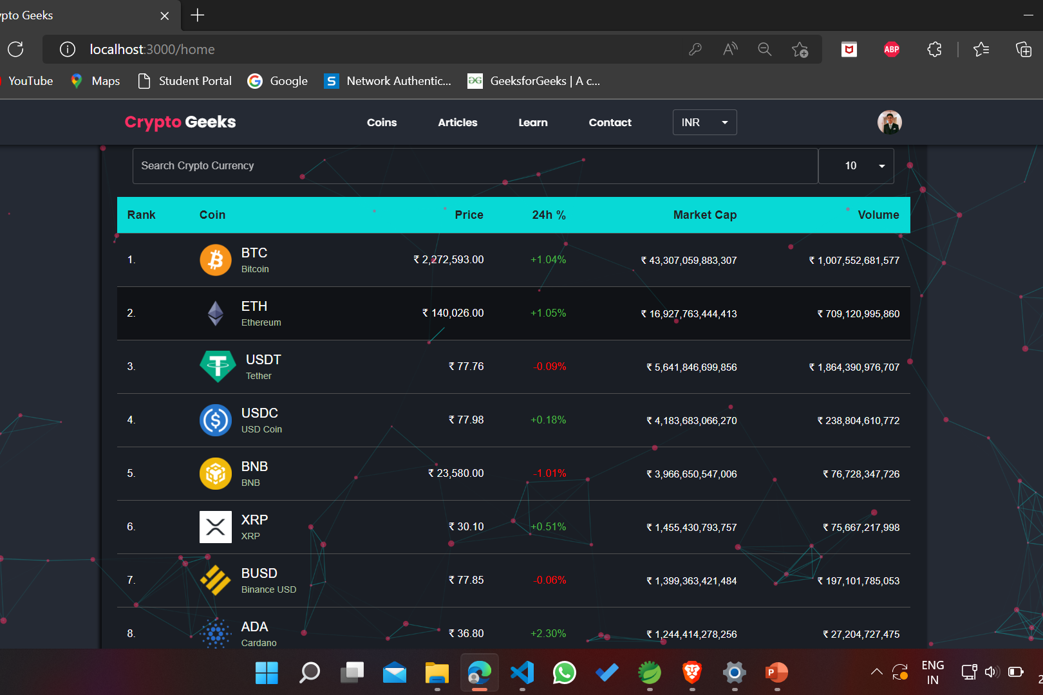Open the GeeksforGeeks bookmark
Screen dimensions: 1043x695
click(534, 81)
